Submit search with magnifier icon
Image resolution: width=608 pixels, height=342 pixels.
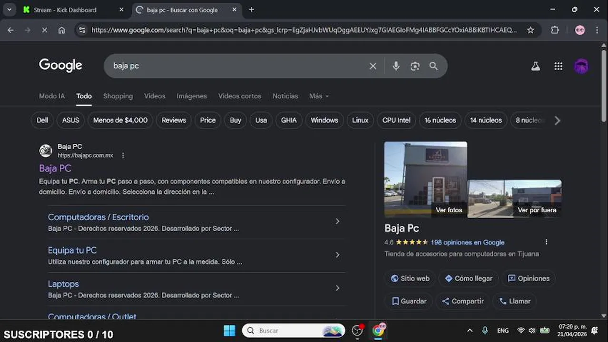[433, 66]
